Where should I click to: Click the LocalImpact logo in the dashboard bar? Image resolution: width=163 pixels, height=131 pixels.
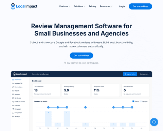pyautogui.click(x=20, y=74)
